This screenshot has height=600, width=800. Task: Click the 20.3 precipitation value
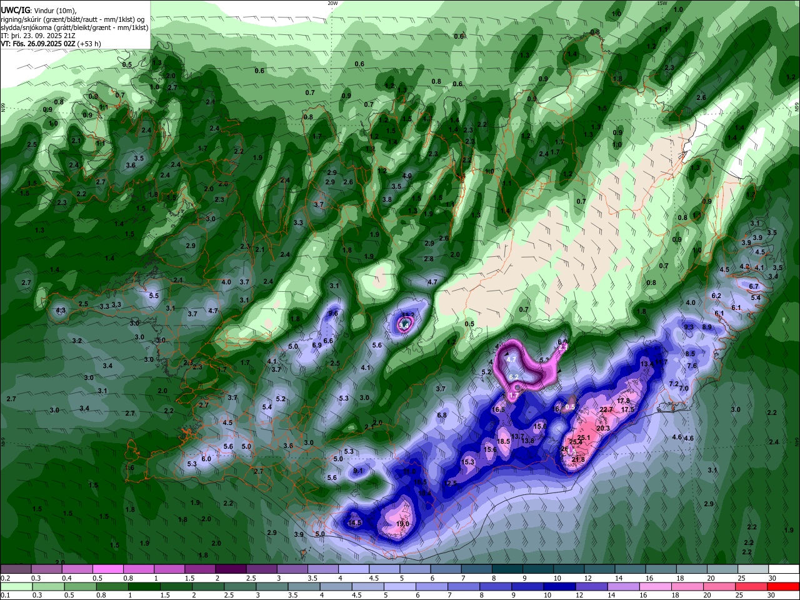click(603, 429)
